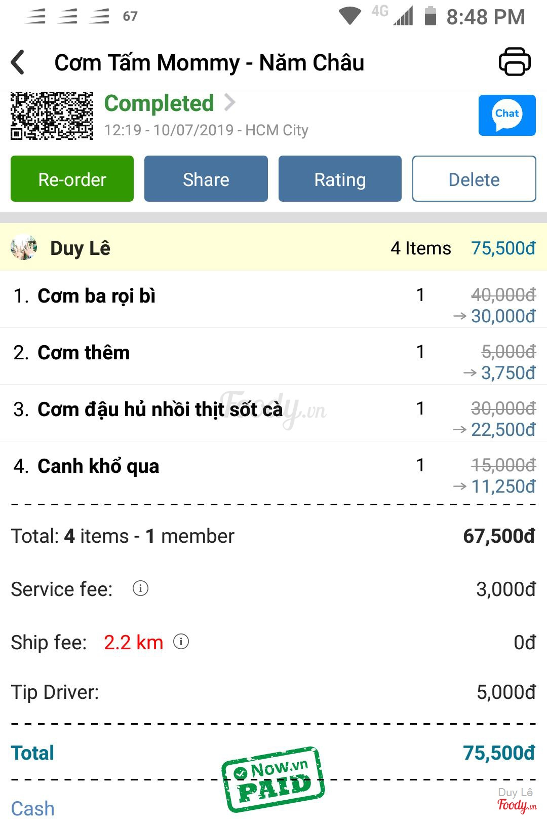This screenshot has width=547, height=821.
Task: Open the Chat bubble icon
Action: 507,116
